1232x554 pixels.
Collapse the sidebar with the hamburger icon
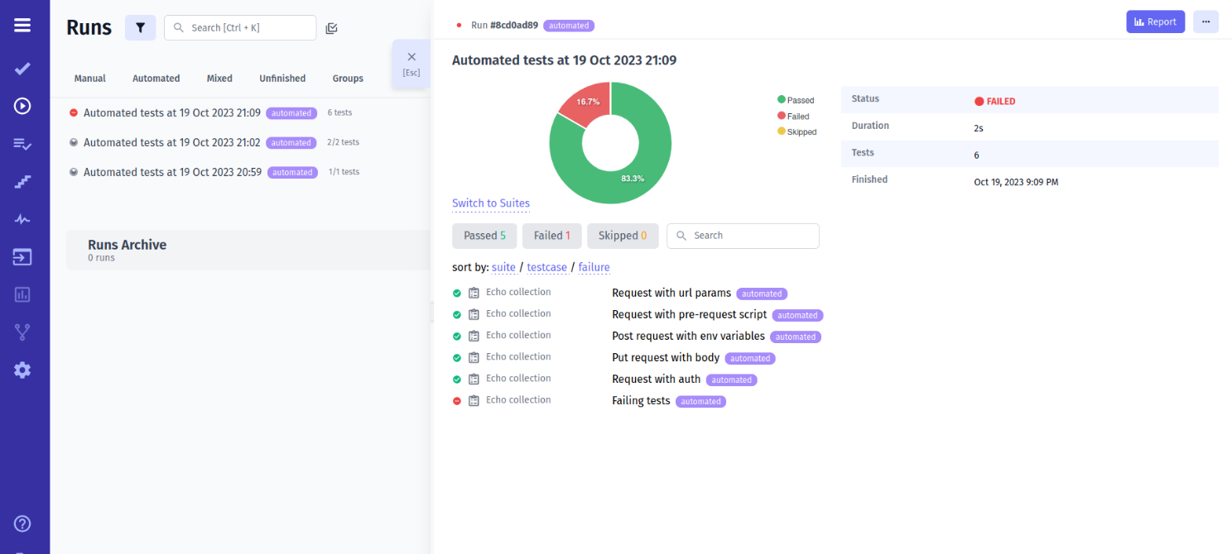click(22, 23)
